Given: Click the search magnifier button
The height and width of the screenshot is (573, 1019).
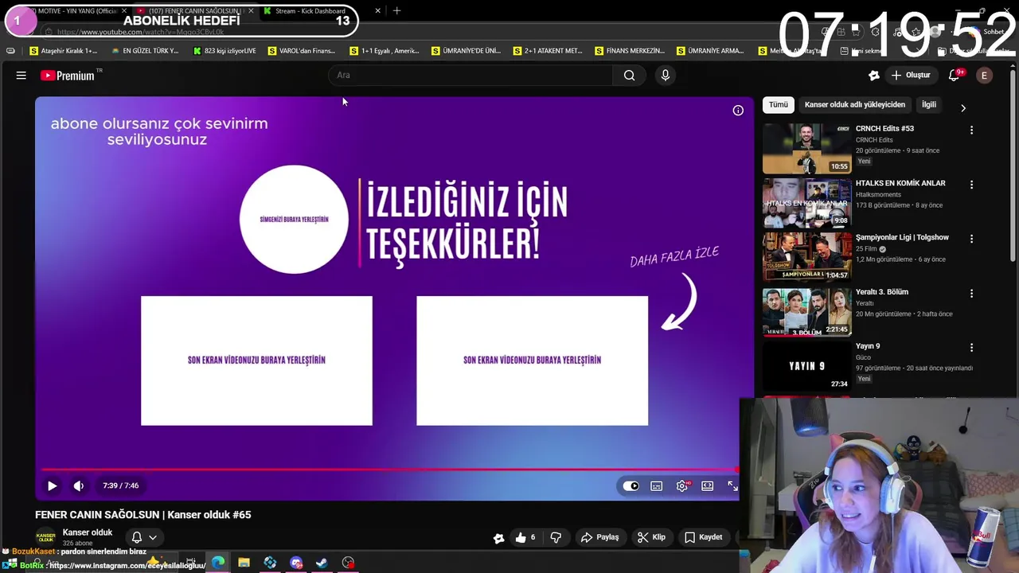Looking at the screenshot, I should (629, 76).
